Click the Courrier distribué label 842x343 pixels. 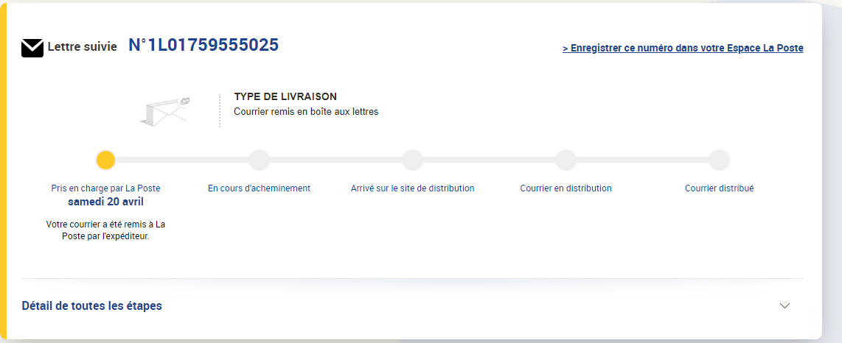tap(719, 188)
